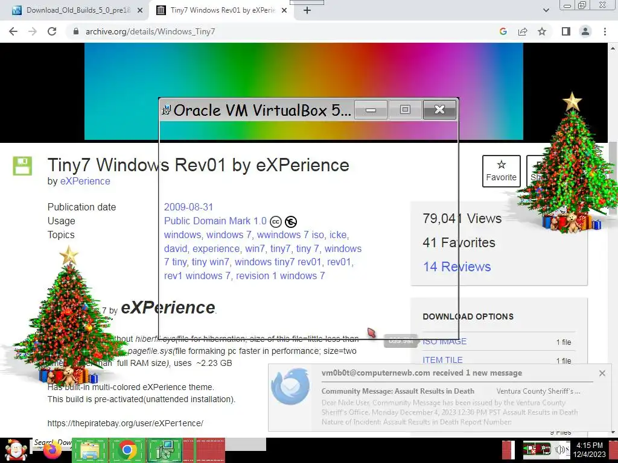
Task: Click the Creative Commons CC icon
Action: pyautogui.click(x=275, y=222)
